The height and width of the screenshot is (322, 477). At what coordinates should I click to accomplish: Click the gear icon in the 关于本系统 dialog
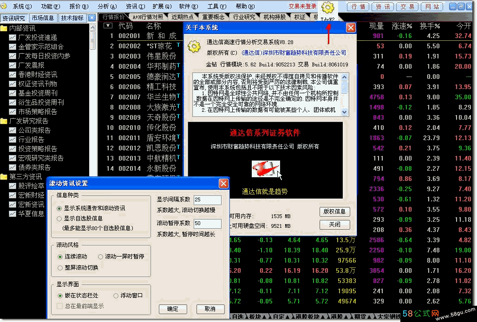(x=194, y=46)
